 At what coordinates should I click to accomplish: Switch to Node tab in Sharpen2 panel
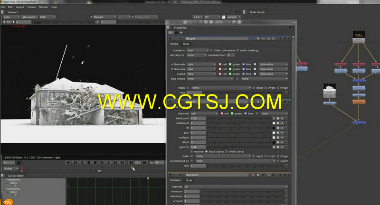189,180
